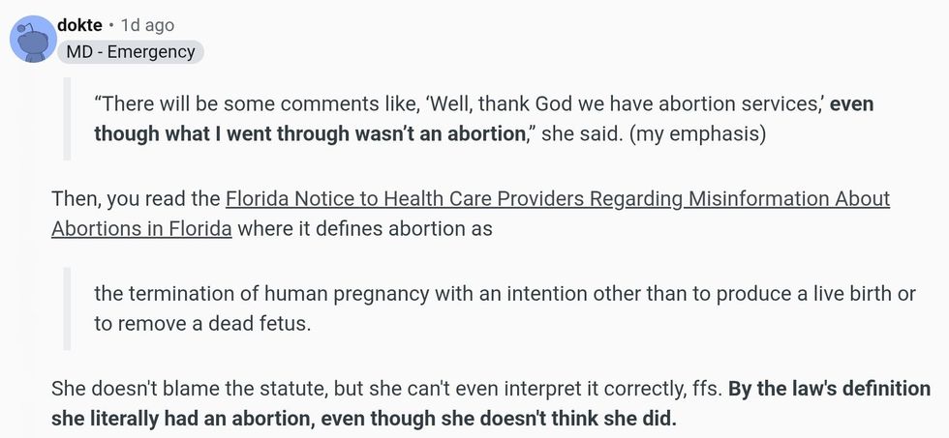Click the bold text "By the law's definition"
This screenshot has height=438, width=949.
tap(829, 390)
